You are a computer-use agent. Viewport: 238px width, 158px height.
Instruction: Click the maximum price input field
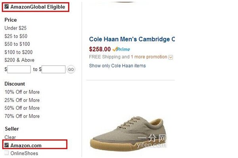click(54, 70)
